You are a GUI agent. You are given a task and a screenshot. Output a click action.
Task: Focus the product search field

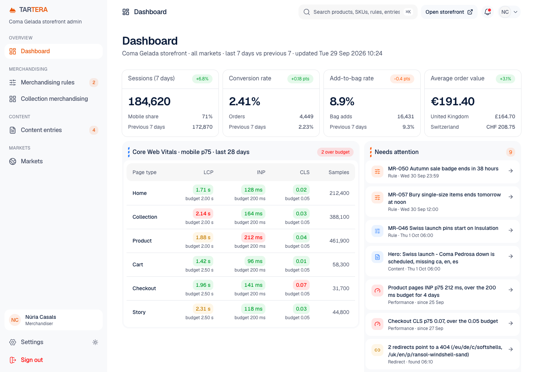click(x=358, y=12)
